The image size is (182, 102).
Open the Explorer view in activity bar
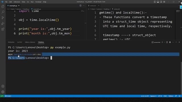click(3, 6)
